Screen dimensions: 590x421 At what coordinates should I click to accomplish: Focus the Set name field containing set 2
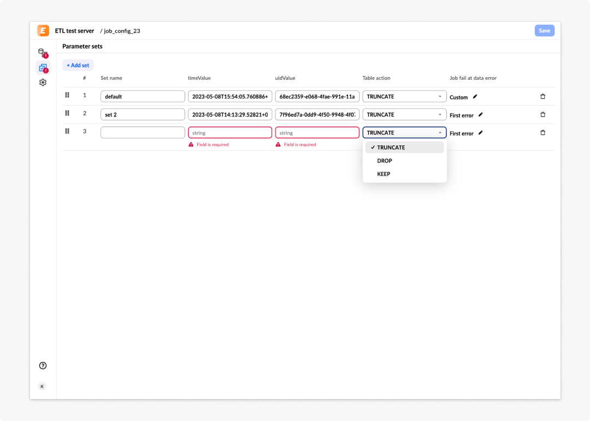[143, 114]
